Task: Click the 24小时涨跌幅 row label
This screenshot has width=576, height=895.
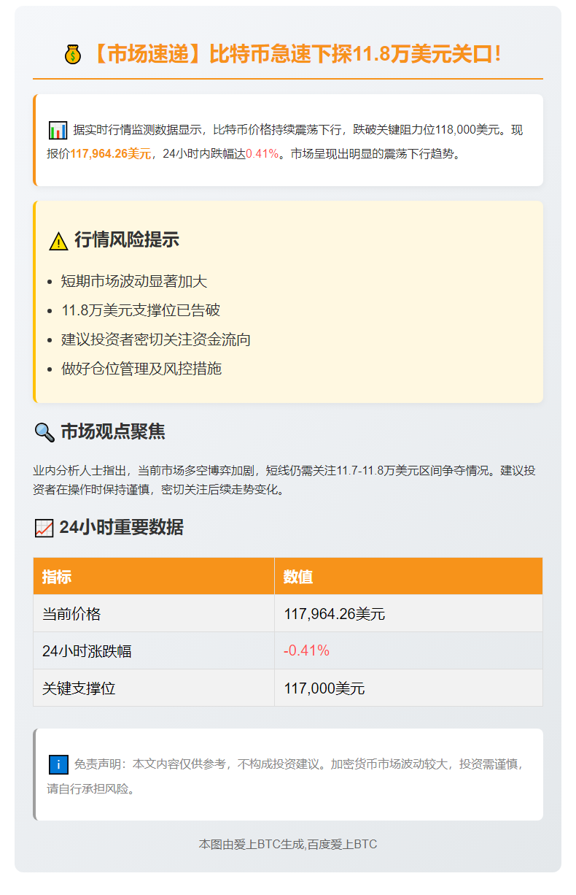Action: coord(87,651)
